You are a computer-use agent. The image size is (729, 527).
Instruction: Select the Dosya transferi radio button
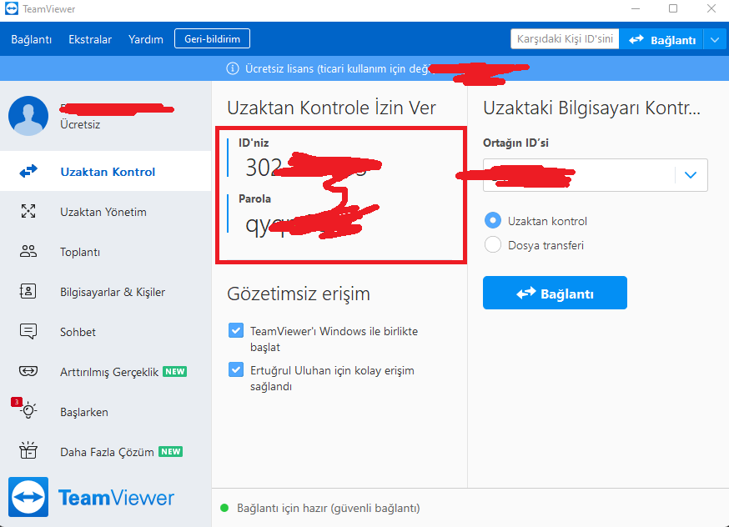[x=493, y=244]
